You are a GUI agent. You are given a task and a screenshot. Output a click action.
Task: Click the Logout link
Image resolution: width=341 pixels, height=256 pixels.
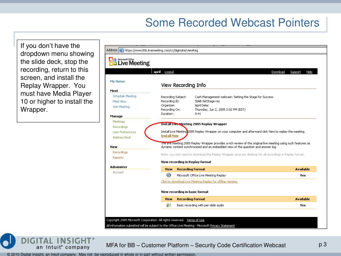click(169, 72)
